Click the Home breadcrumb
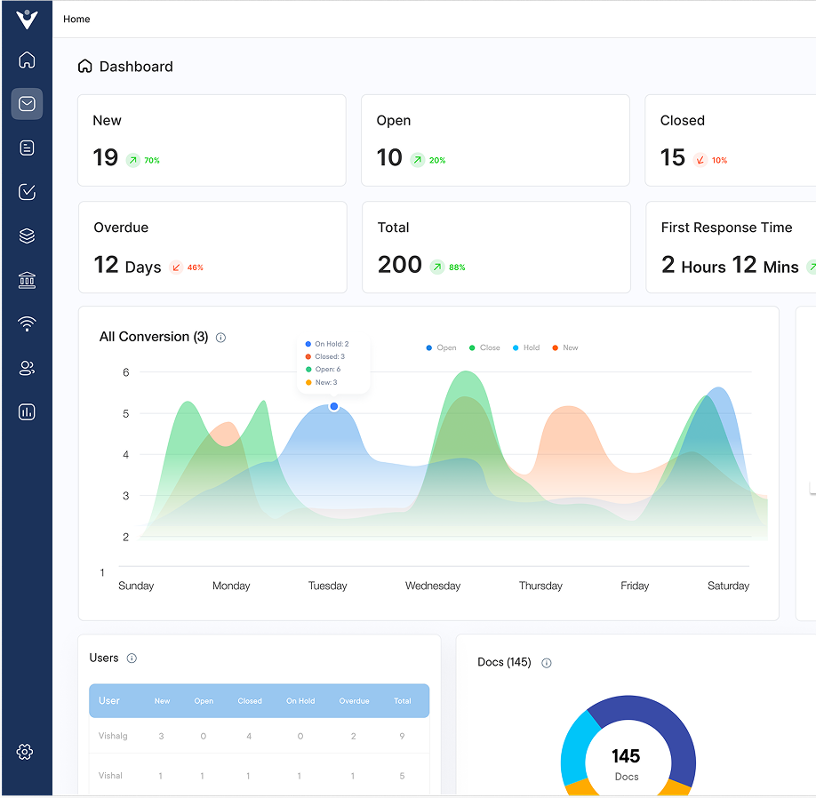This screenshot has width=816, height=798. [76, 19]
